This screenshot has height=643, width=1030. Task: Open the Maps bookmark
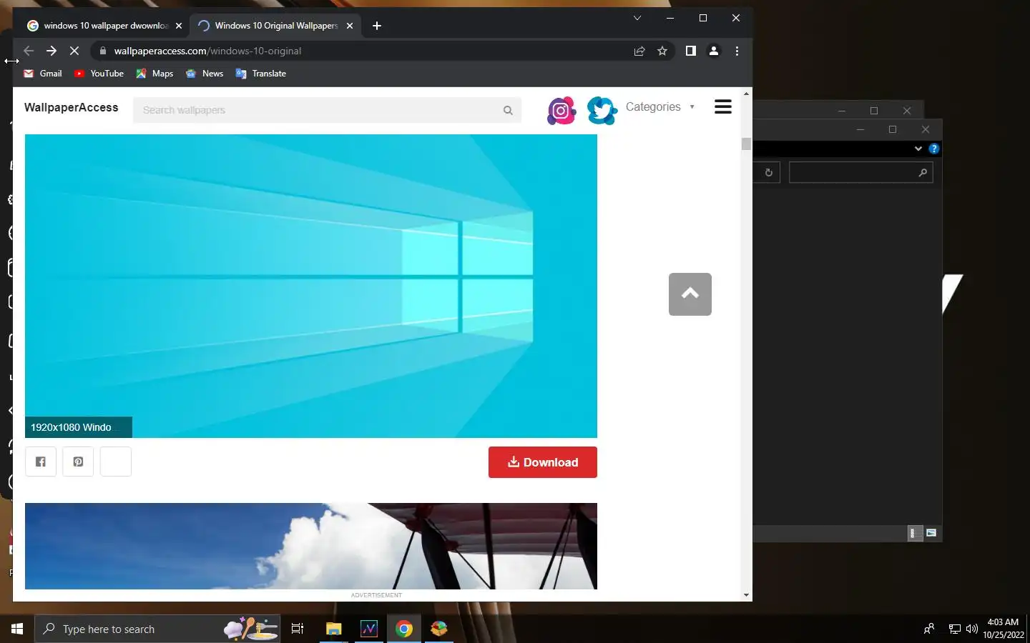(x=154, y=74)
